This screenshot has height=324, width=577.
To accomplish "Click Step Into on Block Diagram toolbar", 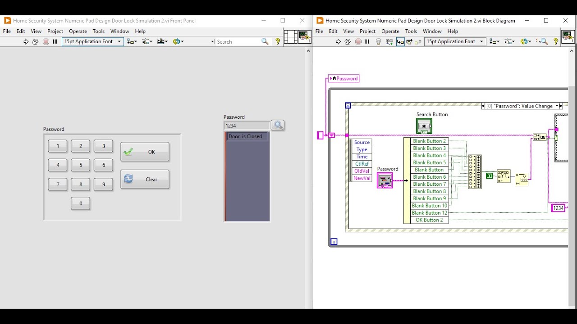I will (400, 41).
